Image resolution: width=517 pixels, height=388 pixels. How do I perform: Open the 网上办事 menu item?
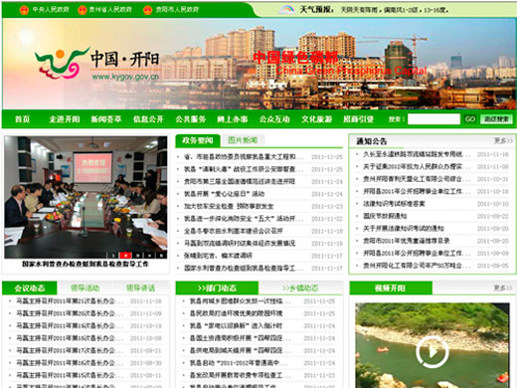click(x=233, y=119)
